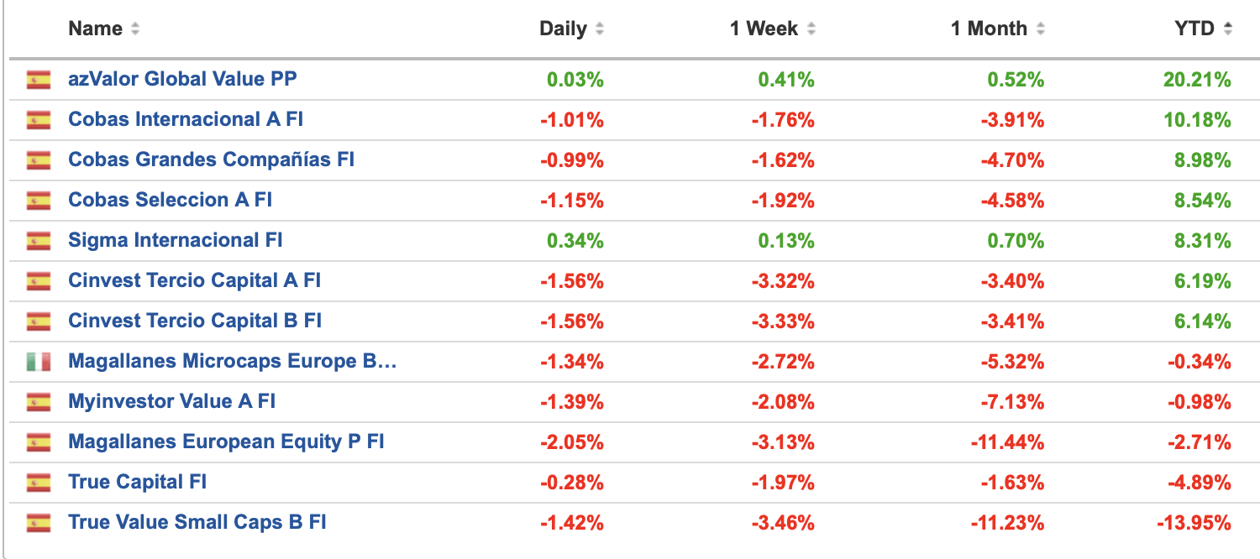Open Cinvest Tercio Capital B FI link
The width and height of the screenshot is (1260, 559).
pyautogui.click(x=195, y=321)
